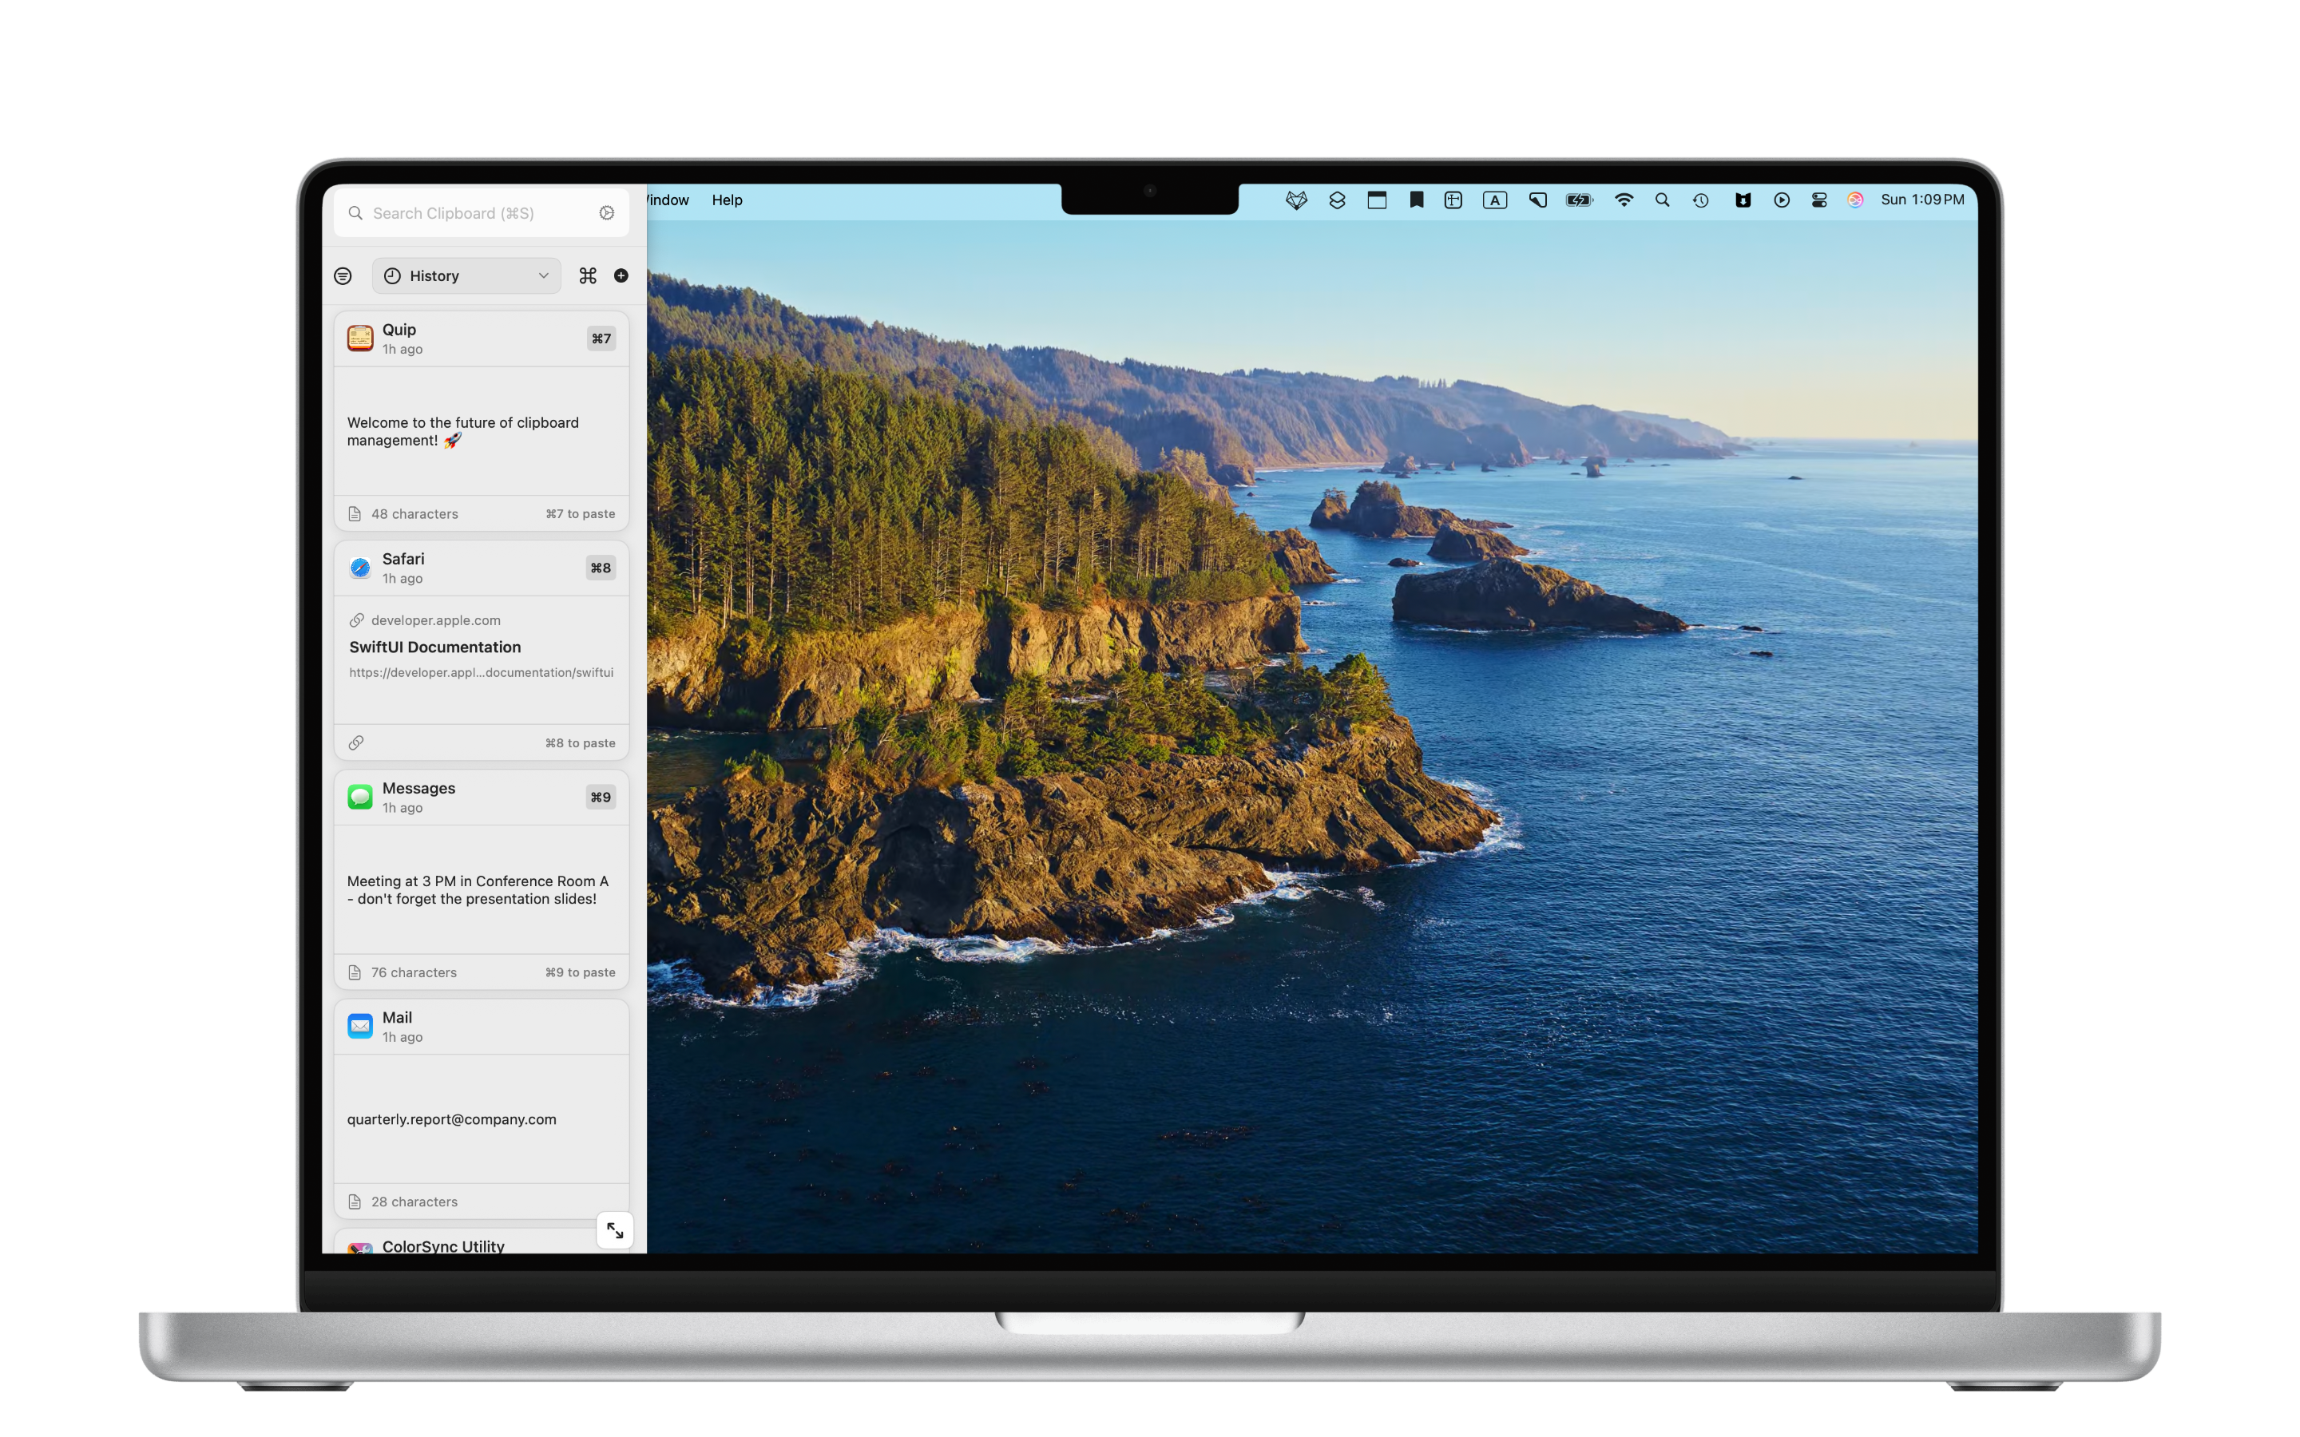2300x1437 pixels.
Task: Click the Messages card title
Action: [x=418, y=788]
